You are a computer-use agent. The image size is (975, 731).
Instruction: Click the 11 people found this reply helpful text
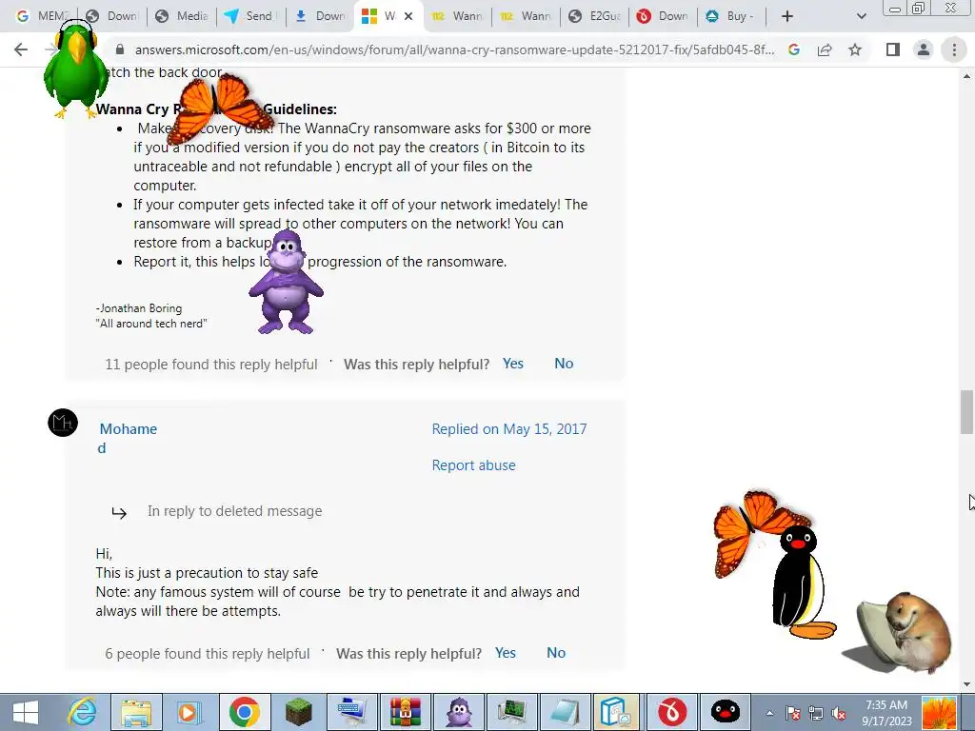pos(210,365)
